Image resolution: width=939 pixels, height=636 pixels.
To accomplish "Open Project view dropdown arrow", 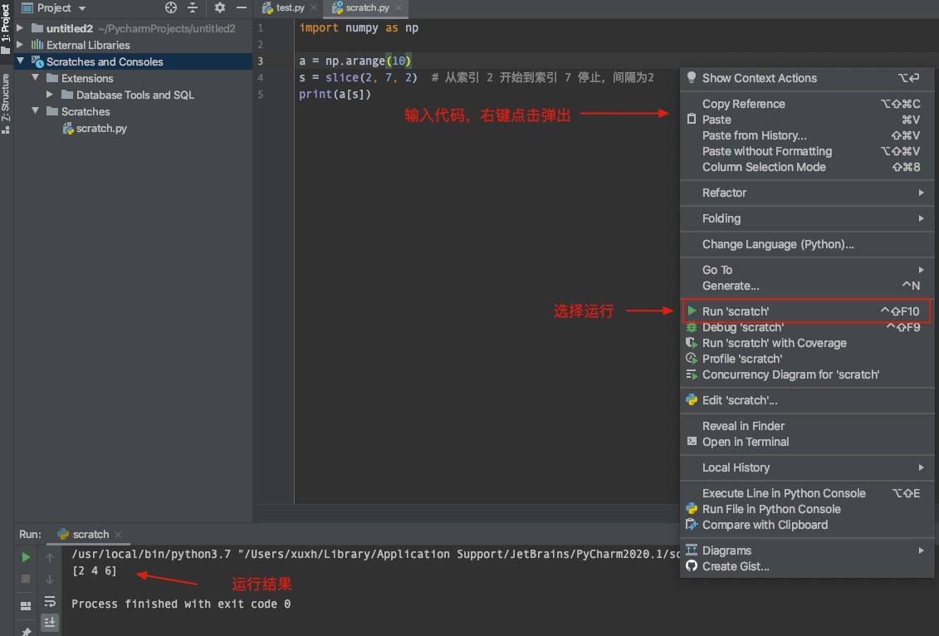I will coord(82,8).
